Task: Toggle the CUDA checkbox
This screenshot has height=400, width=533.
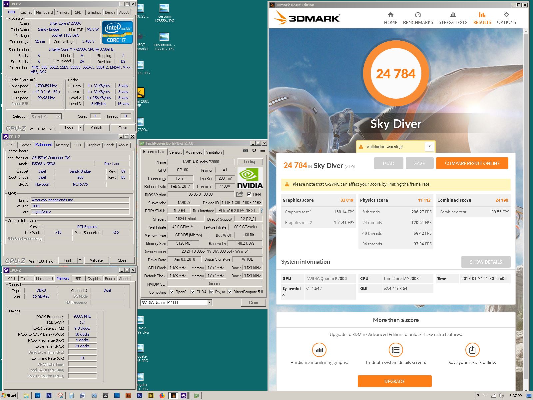Action: [193, 292]
